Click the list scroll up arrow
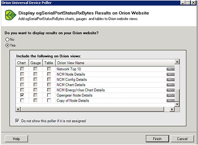Screen dimensions: 198x145 pos(177,62)
